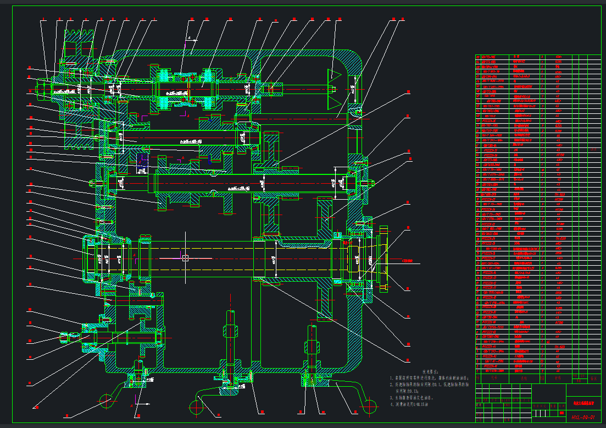This screenshot has width=606, height=428.
Task: Click the red title text in the title block
Action: click(583, 403)
